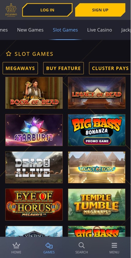Screen dimensions: 131x258
Task: Click the star icon beside Slot Games
Action: (8, 54)
